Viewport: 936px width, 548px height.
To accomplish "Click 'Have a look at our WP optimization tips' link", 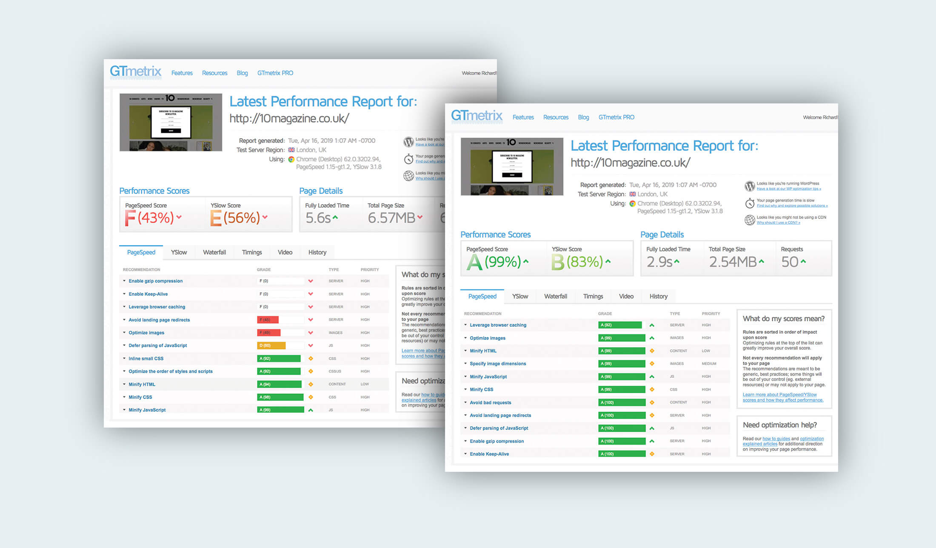I will [788, 189].
